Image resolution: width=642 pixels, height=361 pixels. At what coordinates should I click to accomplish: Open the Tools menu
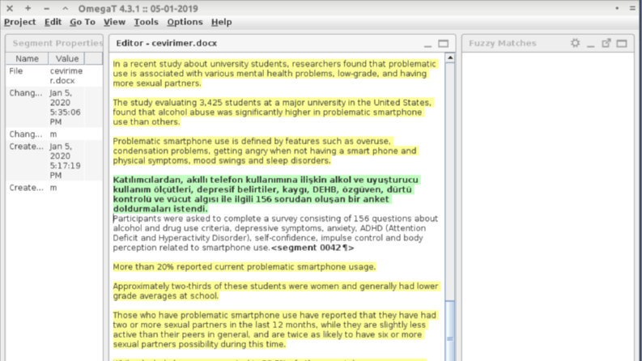[147, 22]
